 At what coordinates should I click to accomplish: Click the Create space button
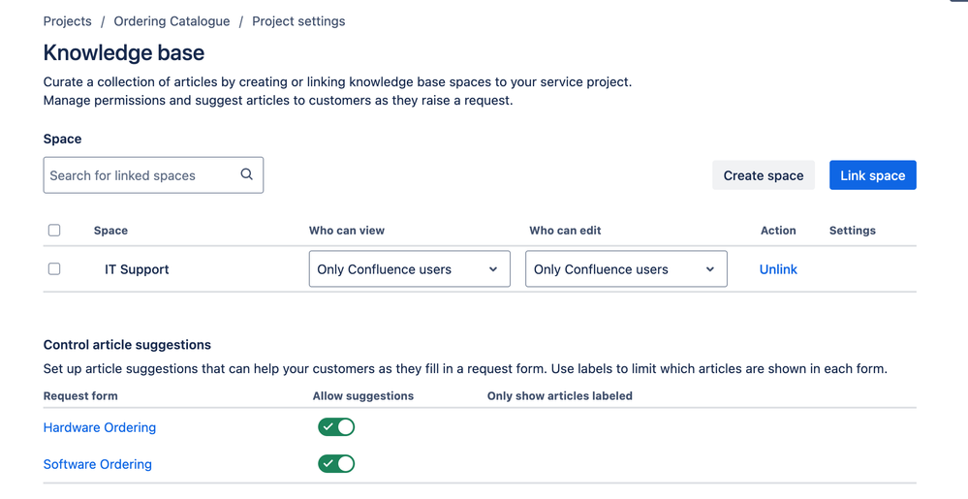[764, 175]
